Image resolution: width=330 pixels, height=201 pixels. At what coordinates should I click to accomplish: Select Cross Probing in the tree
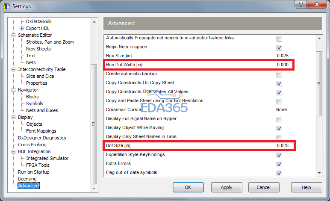click(x=32, y=145)
